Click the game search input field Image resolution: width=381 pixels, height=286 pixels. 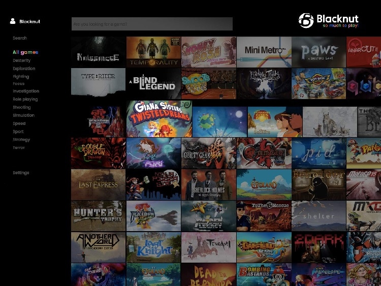152,24
